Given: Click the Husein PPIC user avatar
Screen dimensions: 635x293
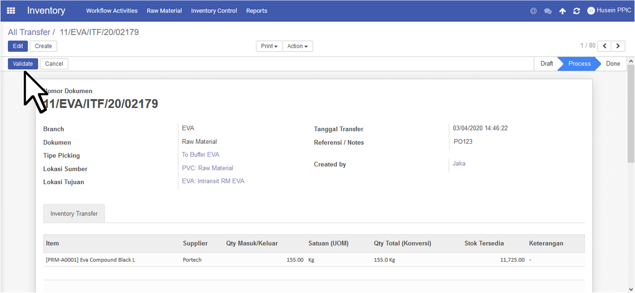Looking at the screenshot, I should pyautogui.click(x=591, y=11).
